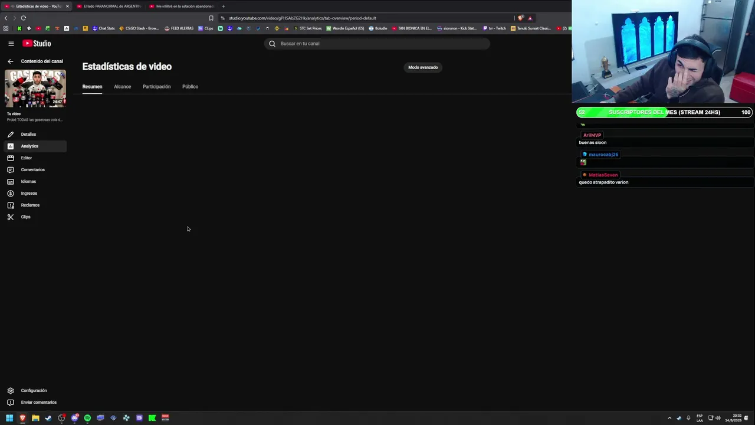Open the Brave Shields icon in the address bar
The width and height of the screenshot is (755, 425).
tap(521, 18)
